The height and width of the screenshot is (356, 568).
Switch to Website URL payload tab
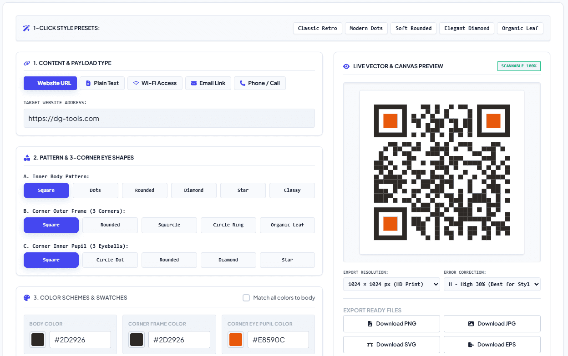pos(50,83)
